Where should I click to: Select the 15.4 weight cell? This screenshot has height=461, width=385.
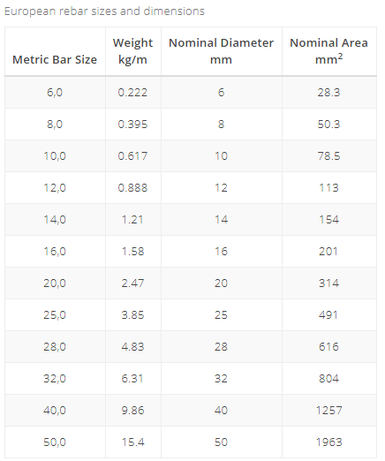[x=132, y=442]
